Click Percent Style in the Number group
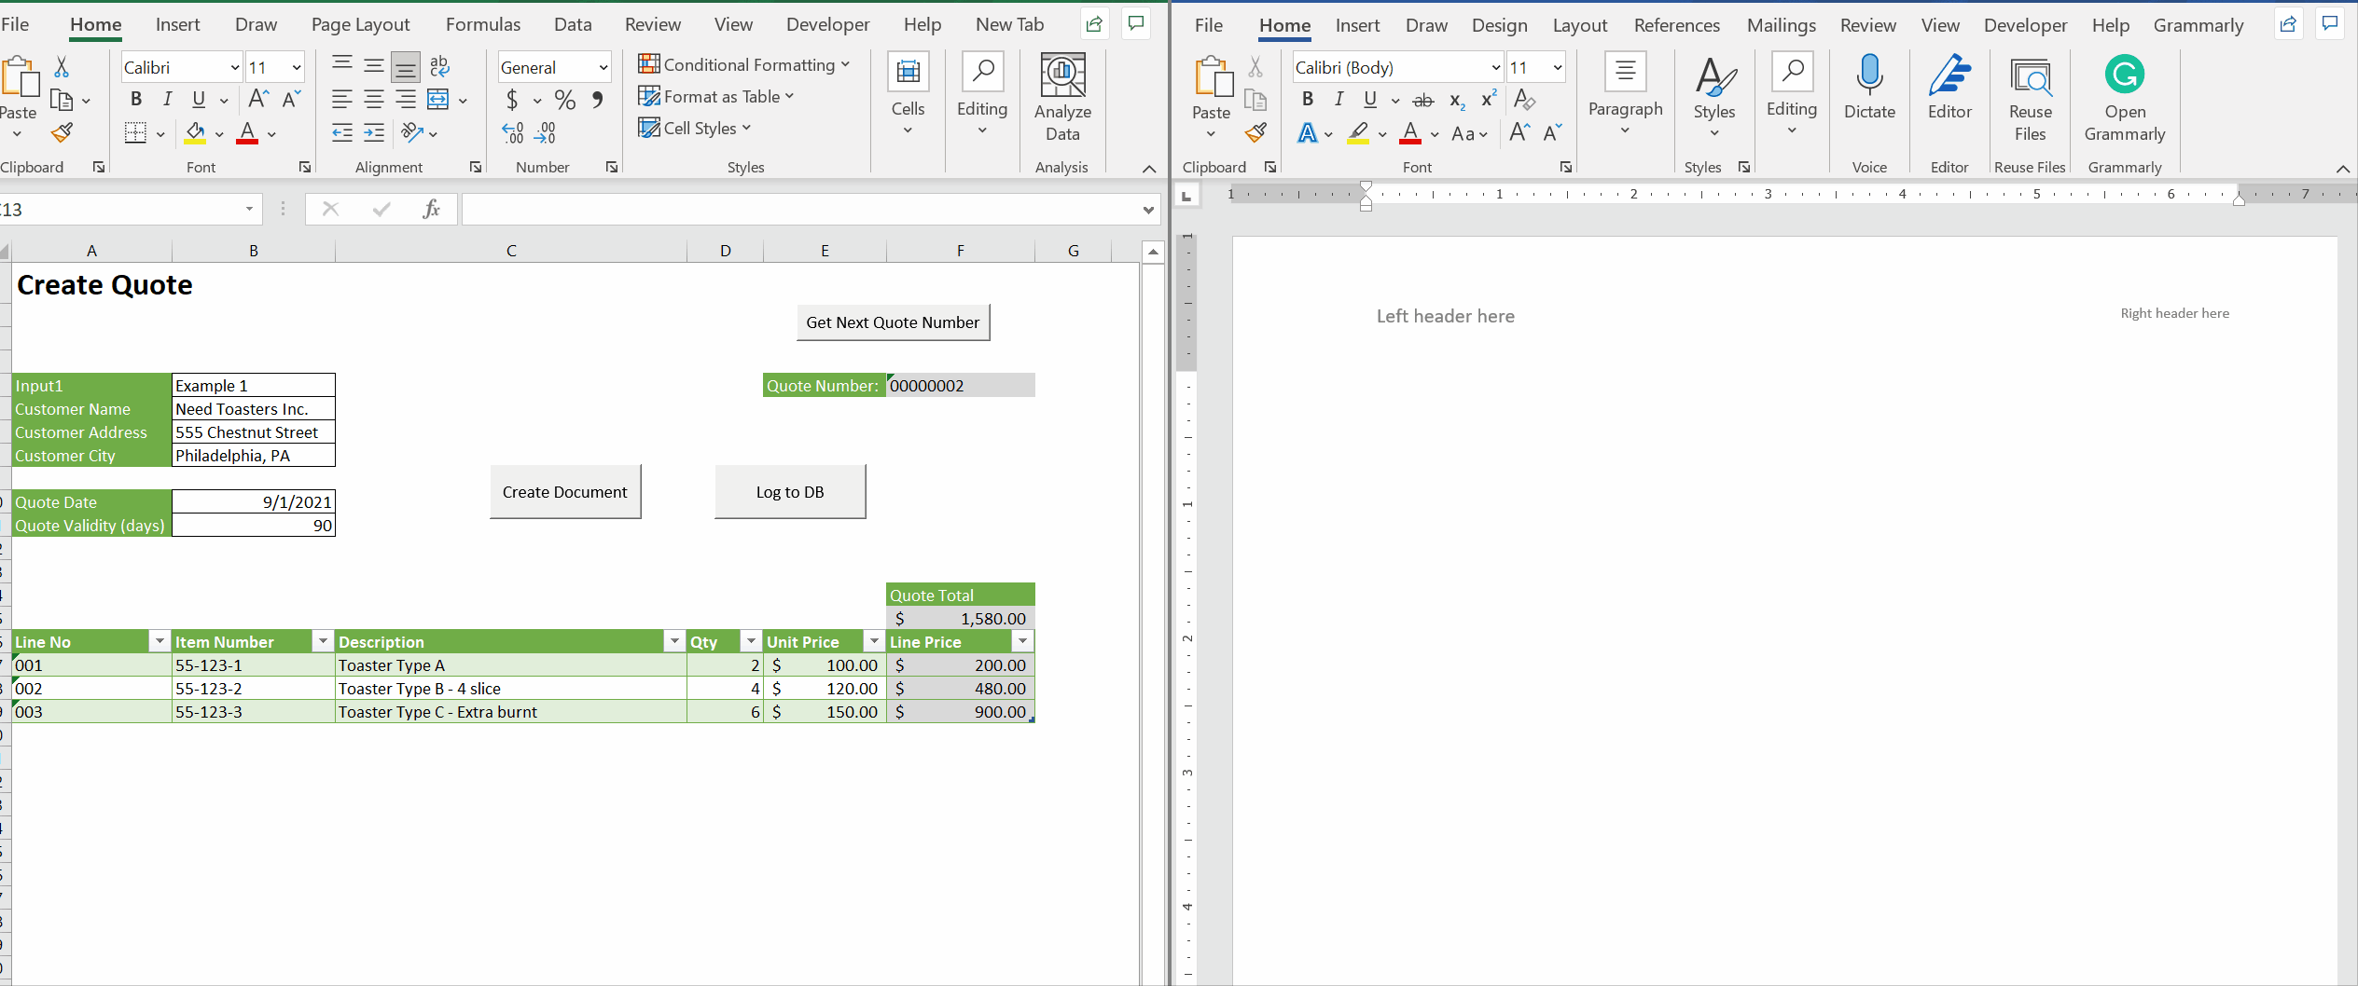 click(x=563, y=99)
